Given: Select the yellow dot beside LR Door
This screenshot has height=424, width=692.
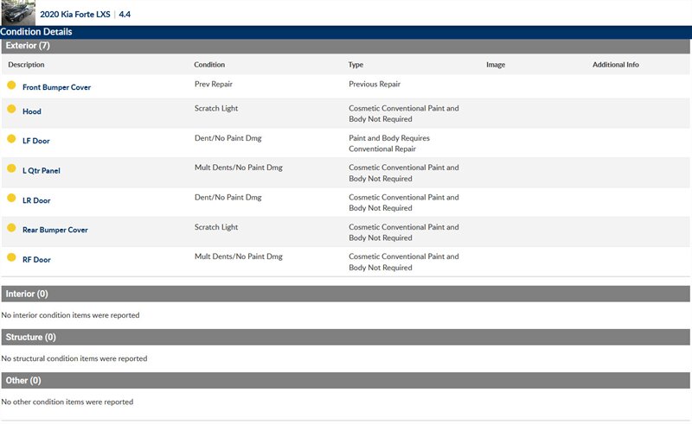Looking at the screenshot, I should pyautogui.click(x=11, y=199).
